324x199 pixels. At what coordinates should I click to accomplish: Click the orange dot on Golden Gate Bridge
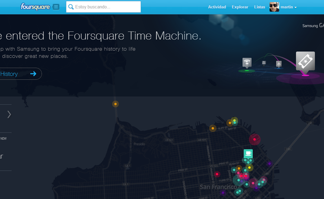[115, 104]
